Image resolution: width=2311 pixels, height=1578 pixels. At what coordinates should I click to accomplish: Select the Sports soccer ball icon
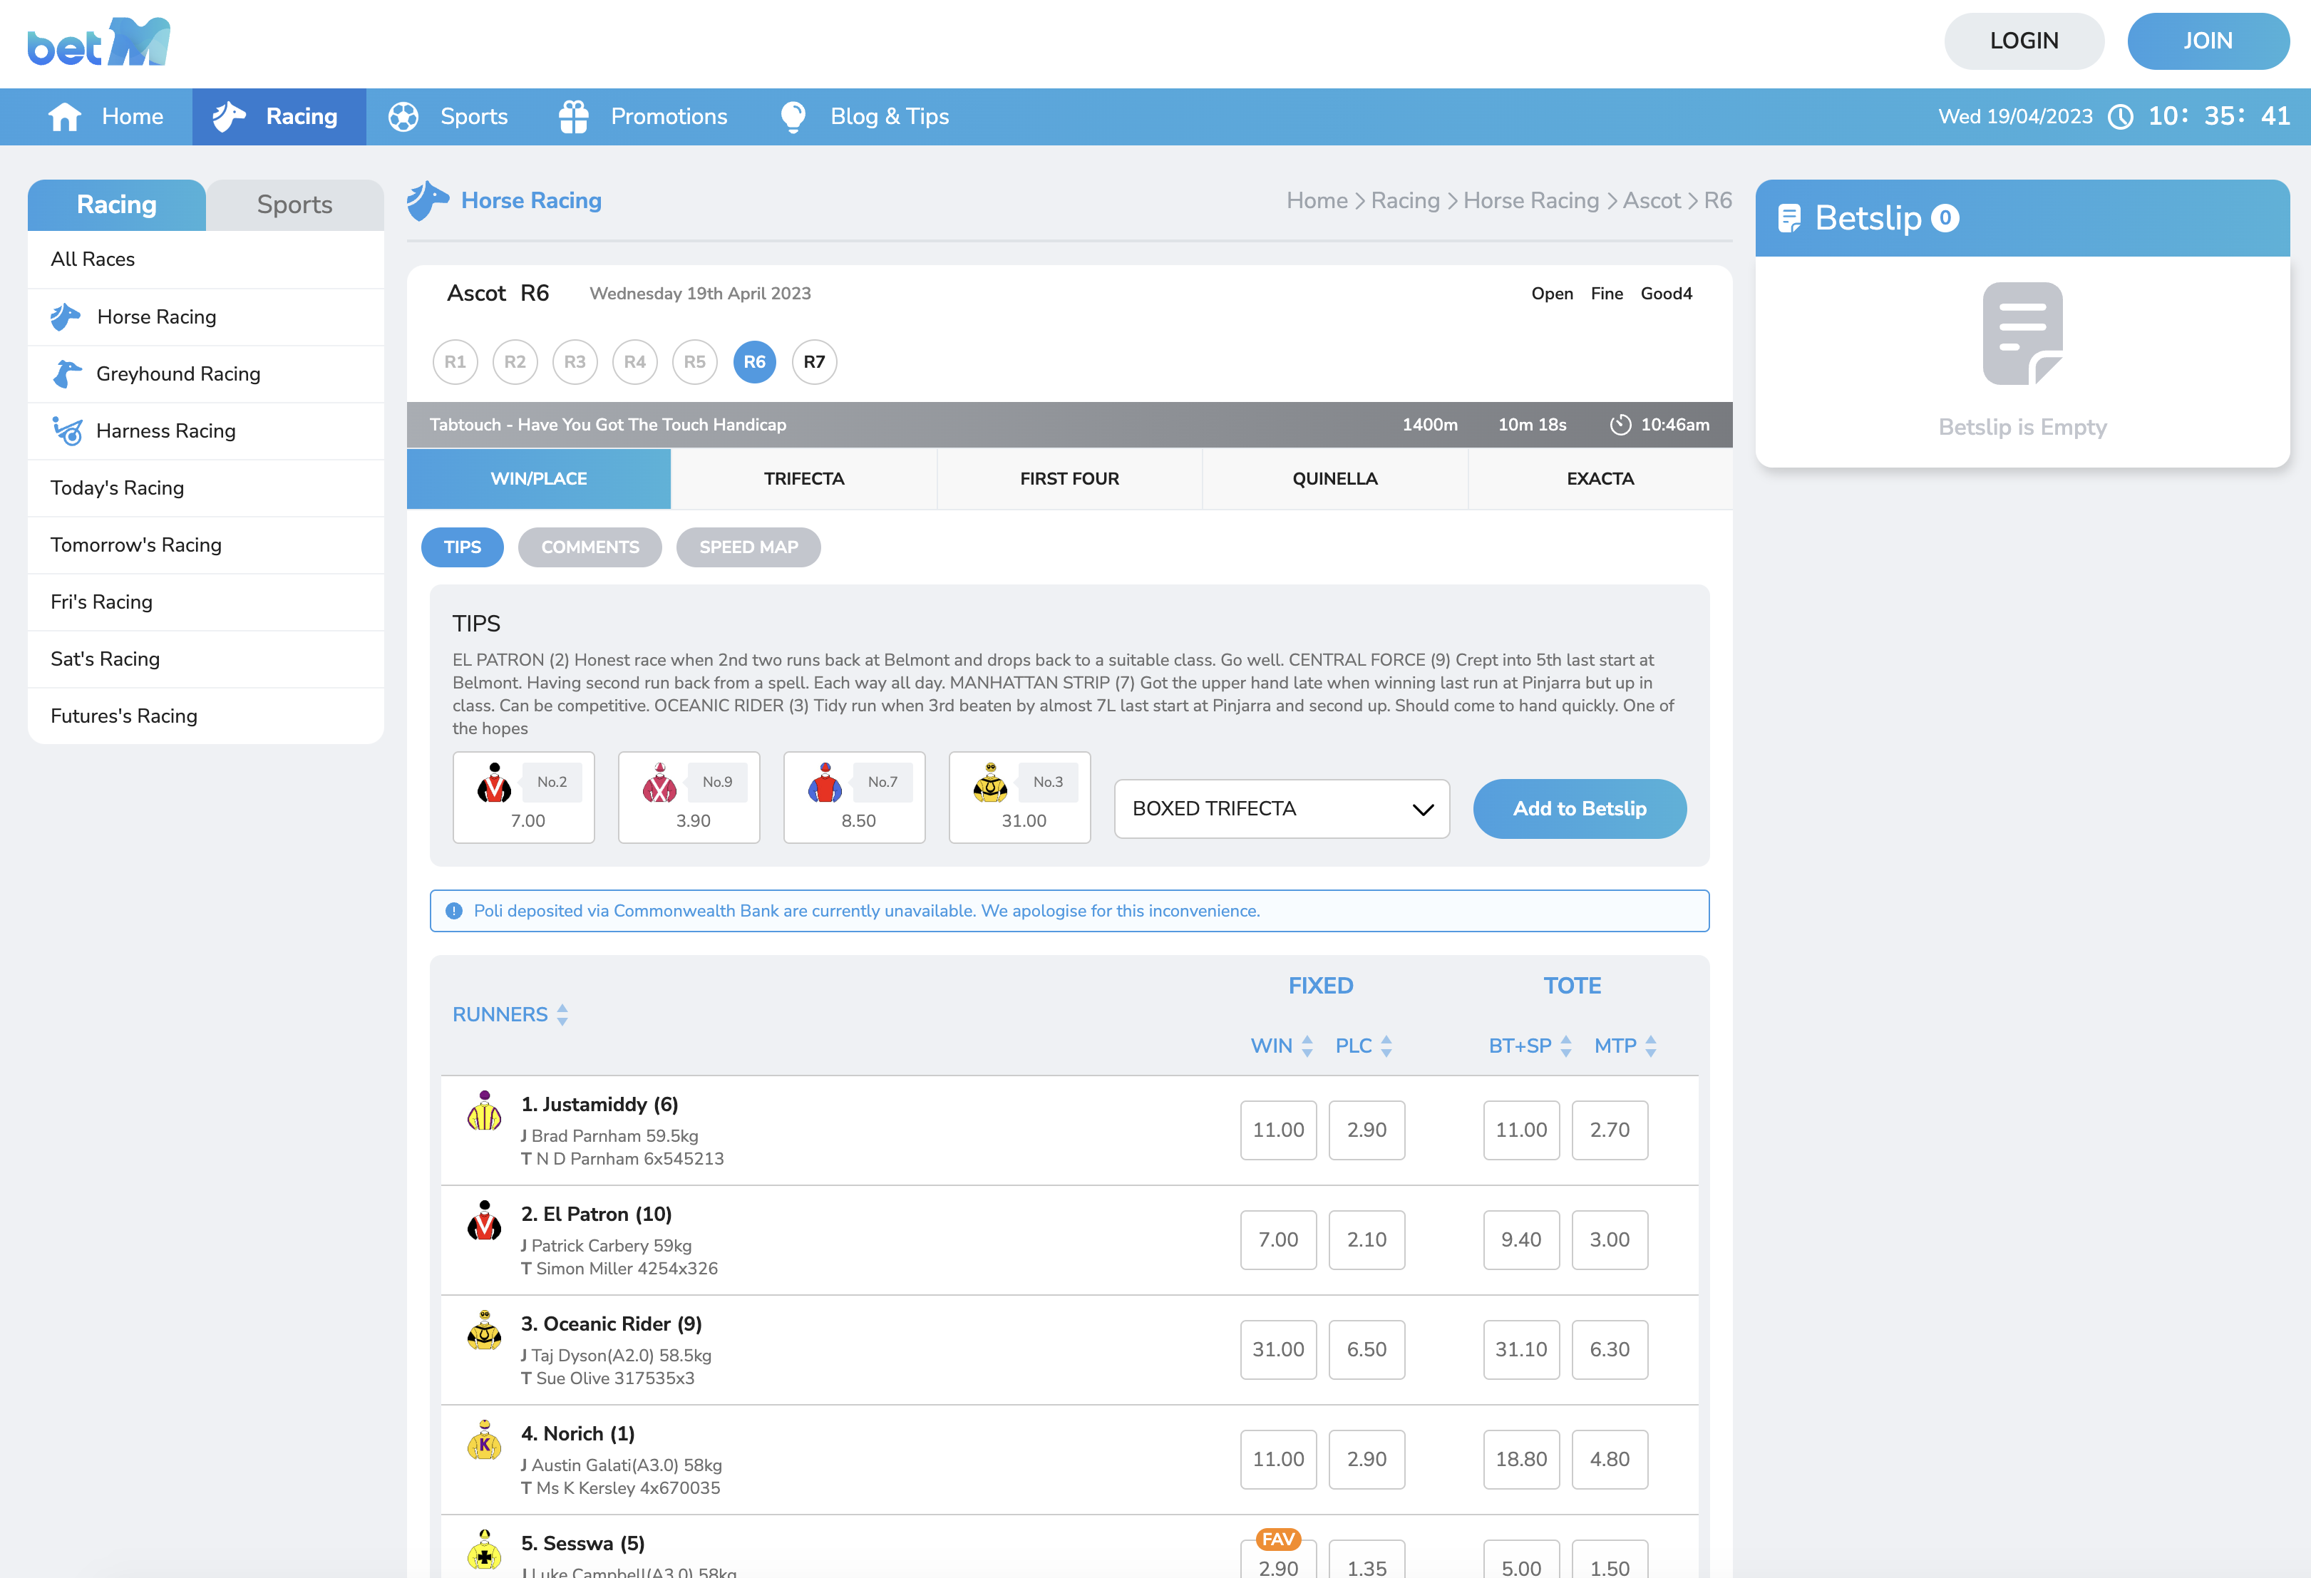pos(403,116)
